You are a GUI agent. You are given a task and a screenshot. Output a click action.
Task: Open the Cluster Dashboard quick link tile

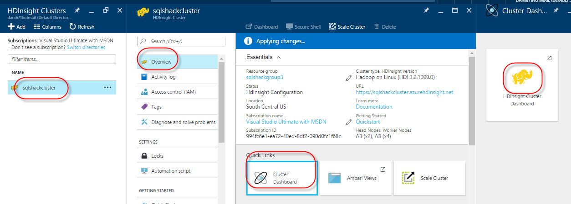[282, 178]
